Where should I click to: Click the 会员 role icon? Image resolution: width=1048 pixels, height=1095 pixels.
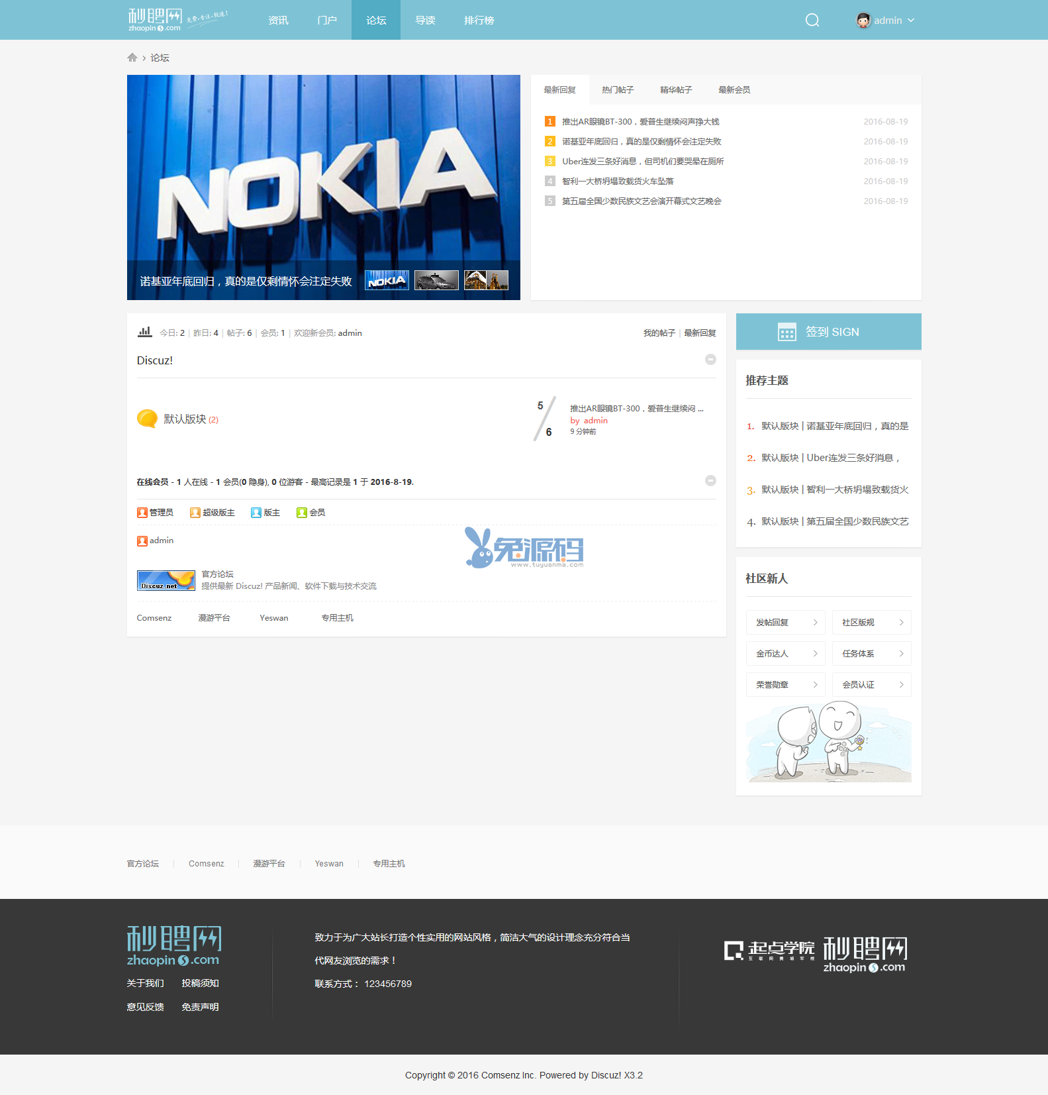[302, 513]
